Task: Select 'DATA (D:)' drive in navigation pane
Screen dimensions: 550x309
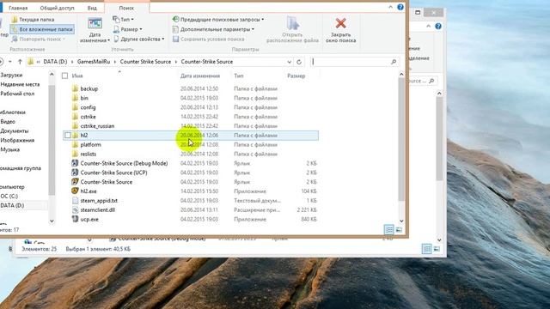Action: (x=12, y=206)
